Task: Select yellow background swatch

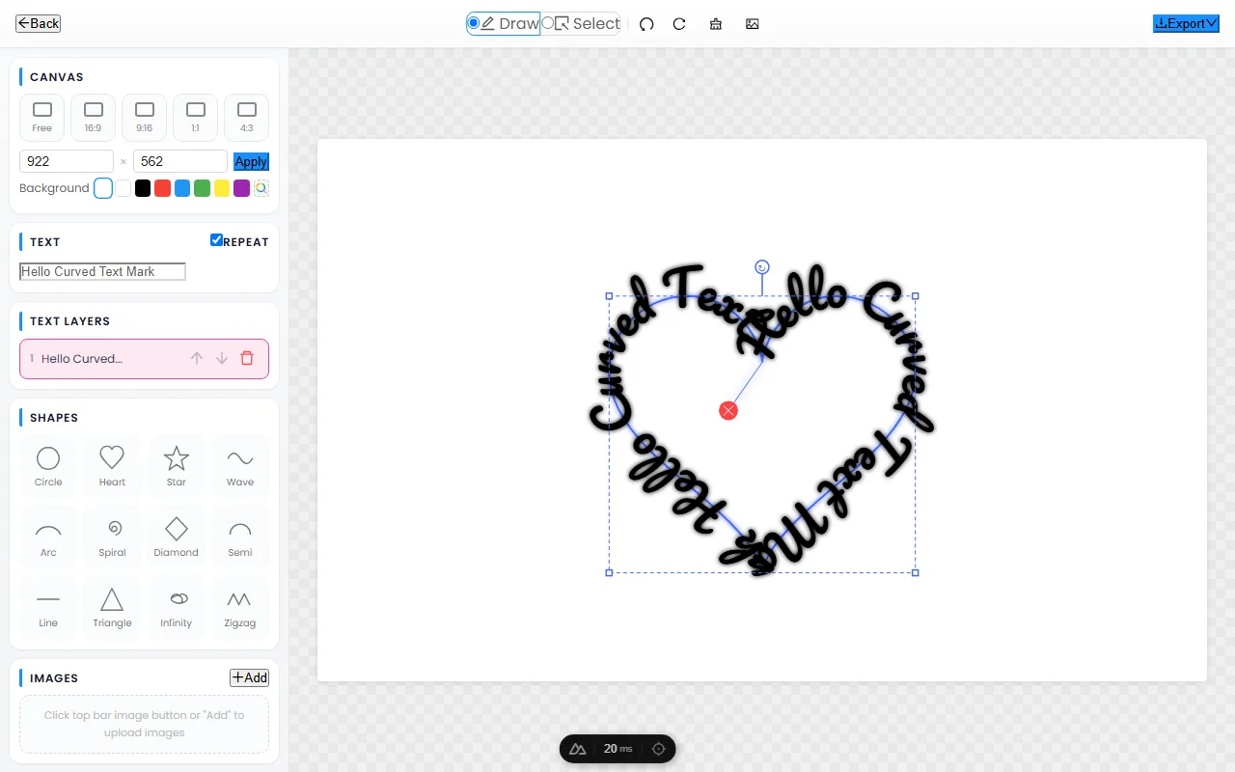Action: pyautogui.click(x=222, y=188)
